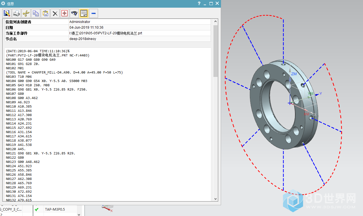Click the DATE:2019-06-04 header line
Viewport: 363px width, 216px height.
[38, 51]
